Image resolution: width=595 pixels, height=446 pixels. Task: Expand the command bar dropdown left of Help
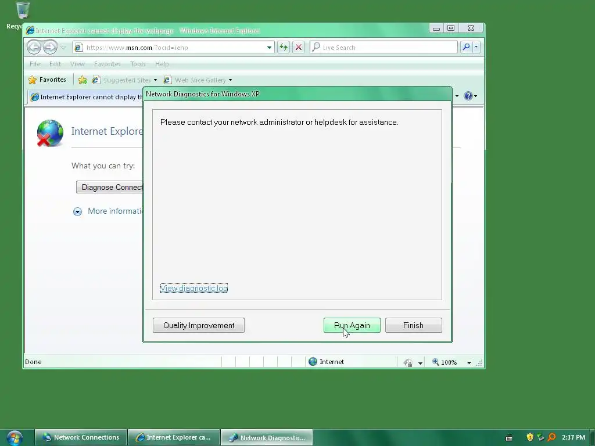coord(457,96)
